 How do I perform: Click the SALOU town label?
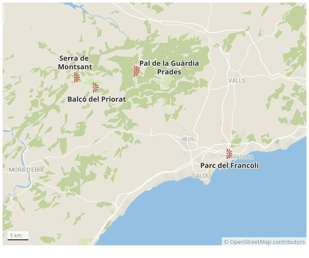[201, 175]
